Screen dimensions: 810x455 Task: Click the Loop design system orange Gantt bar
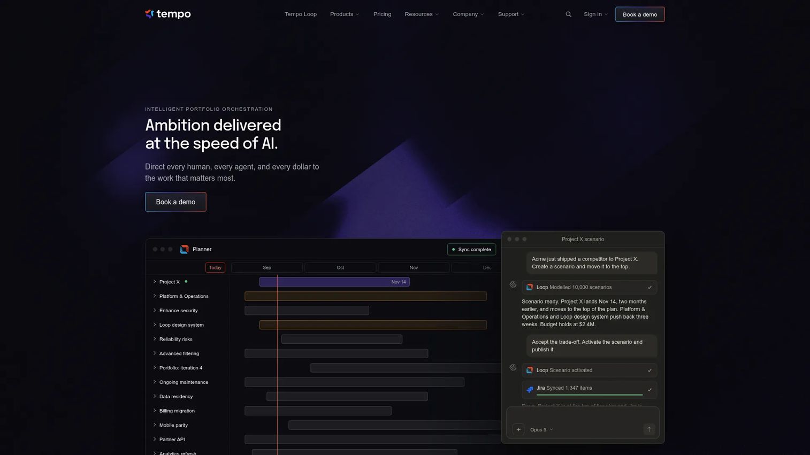tap(373, 325)
